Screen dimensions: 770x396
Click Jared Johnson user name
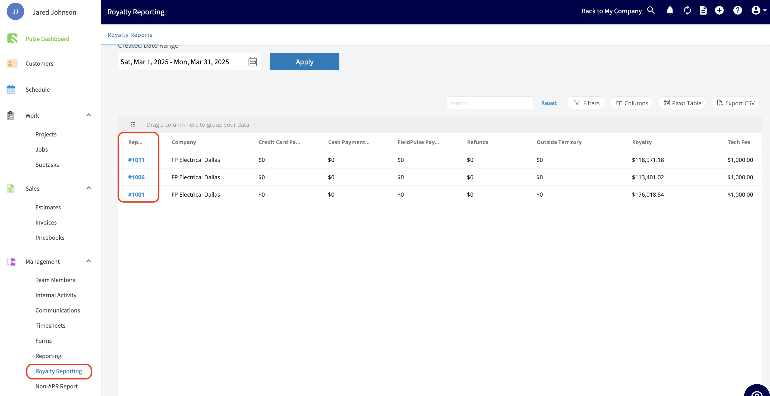(54, 12)
